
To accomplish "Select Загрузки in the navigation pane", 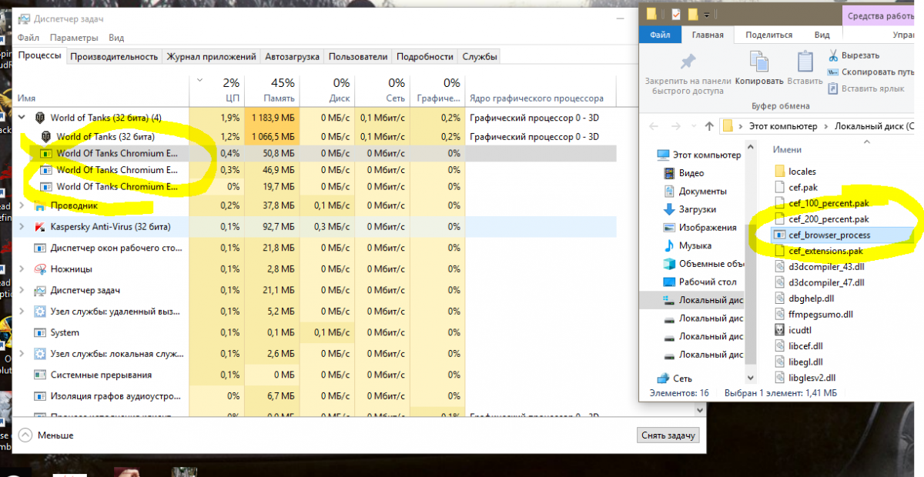I will (697, 209).
